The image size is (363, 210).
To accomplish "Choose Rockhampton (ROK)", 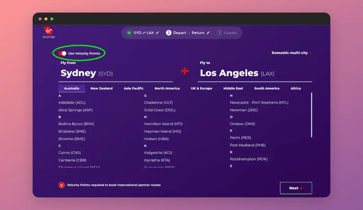I will point(248,159).
